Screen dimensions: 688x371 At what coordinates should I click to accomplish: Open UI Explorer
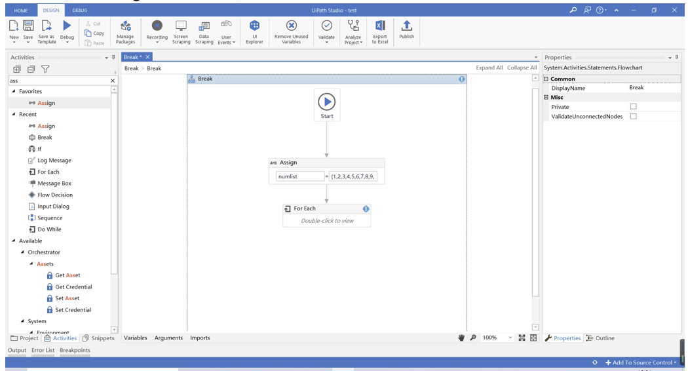254,32
